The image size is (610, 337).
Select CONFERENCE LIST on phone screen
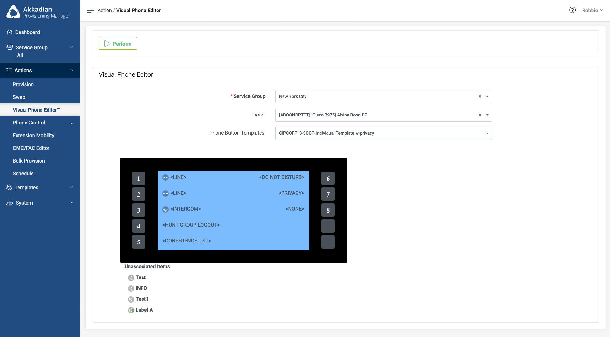[187, 241]
